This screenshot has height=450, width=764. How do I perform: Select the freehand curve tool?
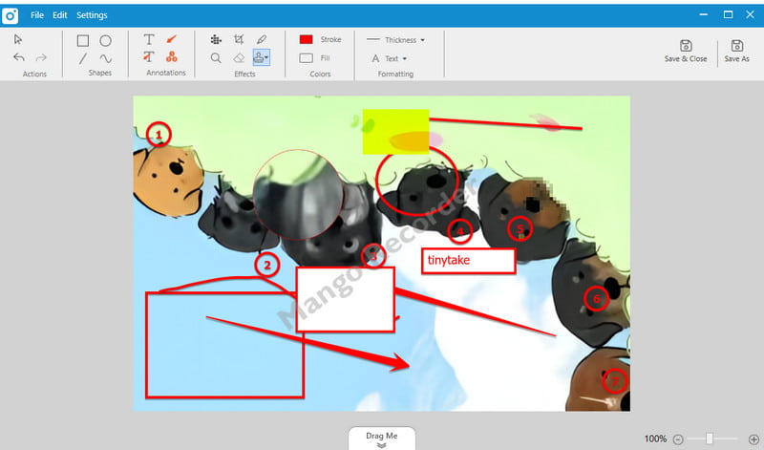[x=105, y=58]
